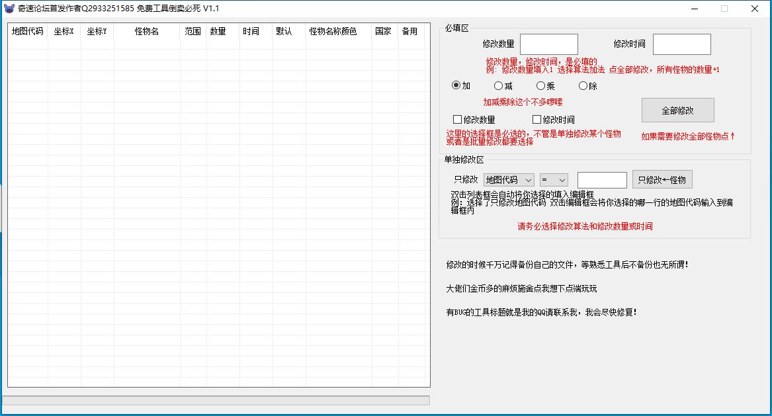Image resolution: width=772 pixels, height=416 pixels.
Task: Select the 减 (subtract) operation
Action: pyautogui.click(x=497, y=85)
